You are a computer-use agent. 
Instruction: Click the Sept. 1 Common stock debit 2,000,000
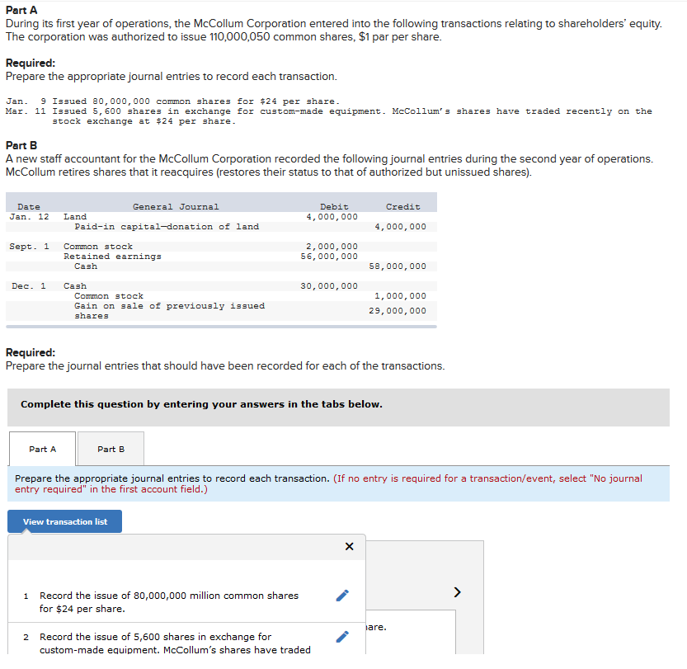click(x=332, y=246)
